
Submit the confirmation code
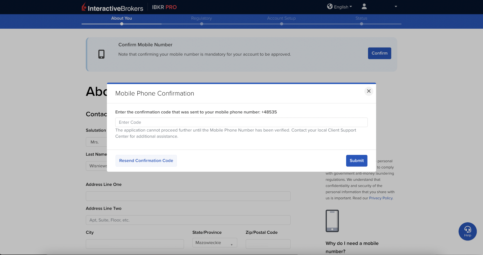[x=356, y=161]
